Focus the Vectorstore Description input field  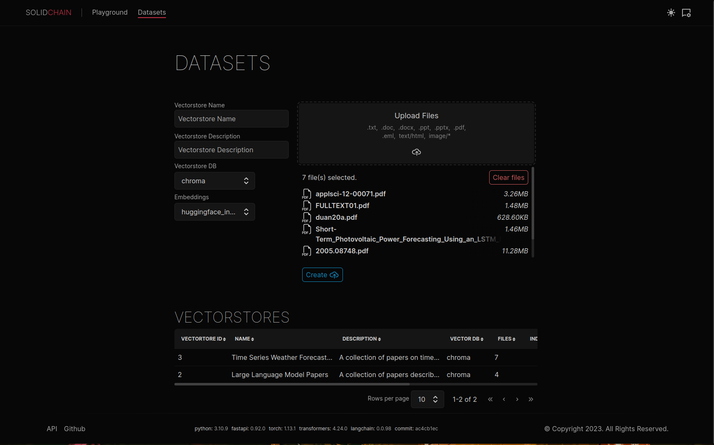click(x=232, y=150)
